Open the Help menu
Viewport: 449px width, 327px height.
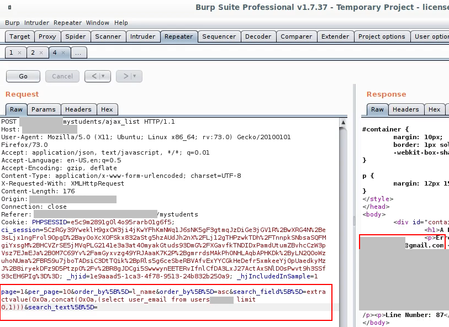(121, 23)
